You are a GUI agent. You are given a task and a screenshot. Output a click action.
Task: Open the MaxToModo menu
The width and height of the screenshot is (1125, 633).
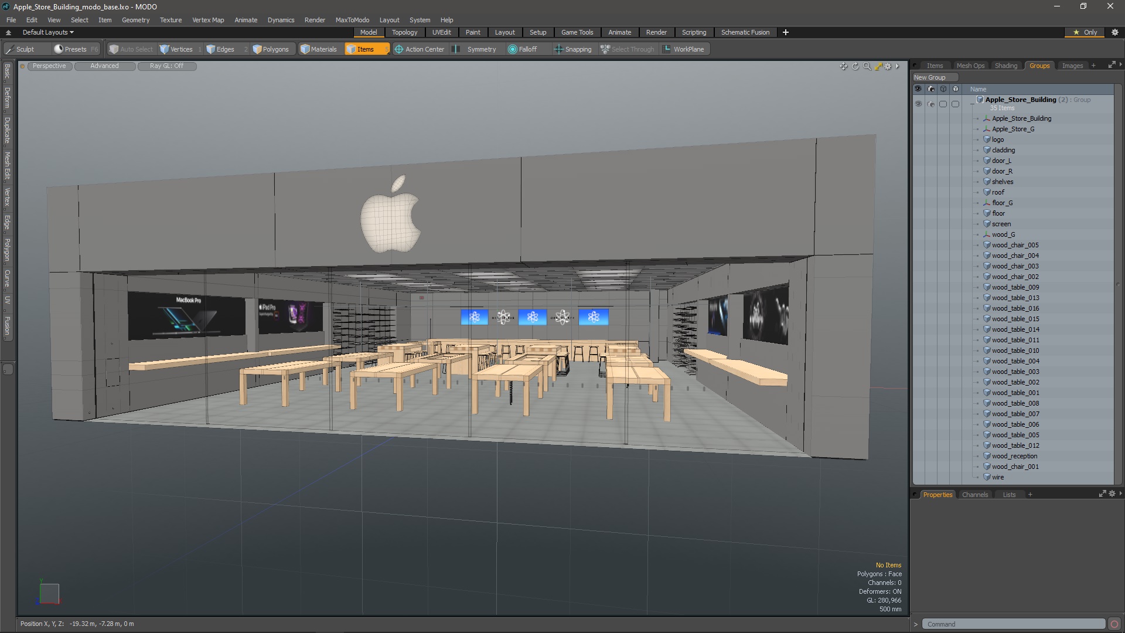[352, 20]
